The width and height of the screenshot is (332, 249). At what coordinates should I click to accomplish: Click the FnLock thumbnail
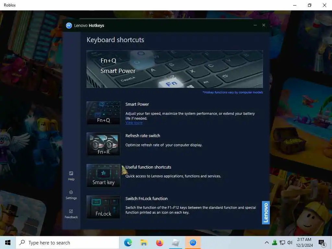point(103,207)
